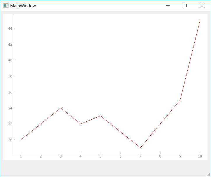Screen dimensions: 211x177
Task: Click x-axis label 9
Action: click(x=180, y=156)
